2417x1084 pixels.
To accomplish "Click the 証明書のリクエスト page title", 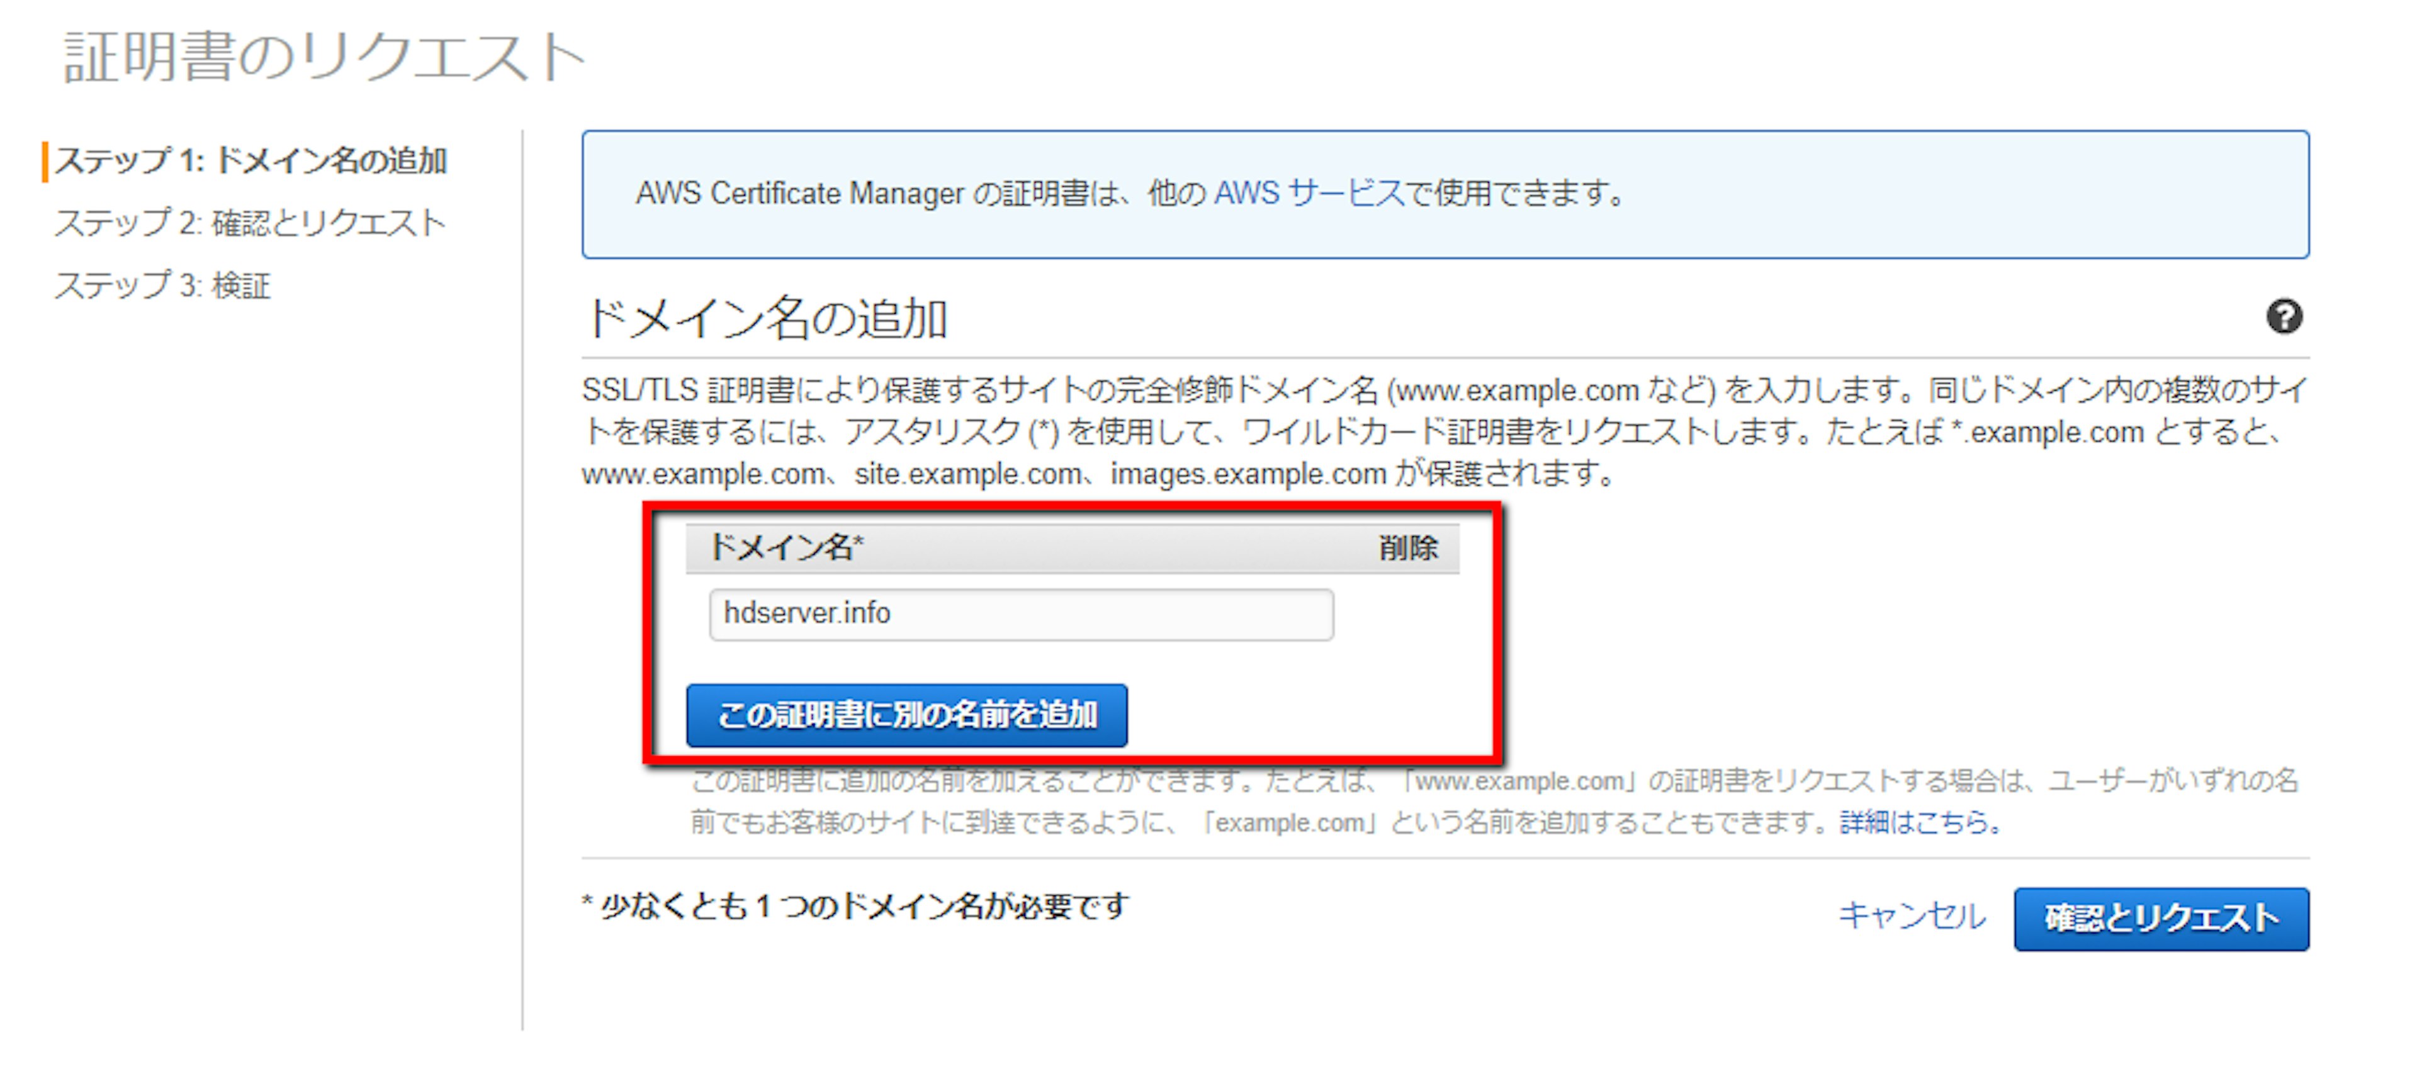I will click(324, 58).
